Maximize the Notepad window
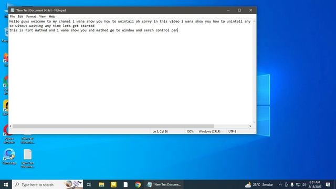The image size is (336, 189). click(x=239, y=10)
